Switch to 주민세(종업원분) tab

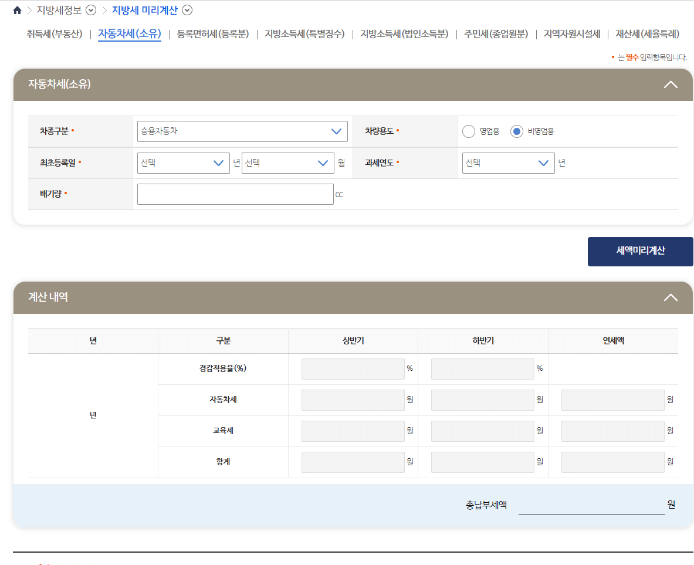coord(496,34)
